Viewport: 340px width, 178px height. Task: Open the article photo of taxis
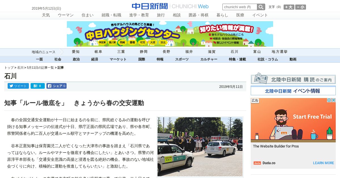[200, 147]
